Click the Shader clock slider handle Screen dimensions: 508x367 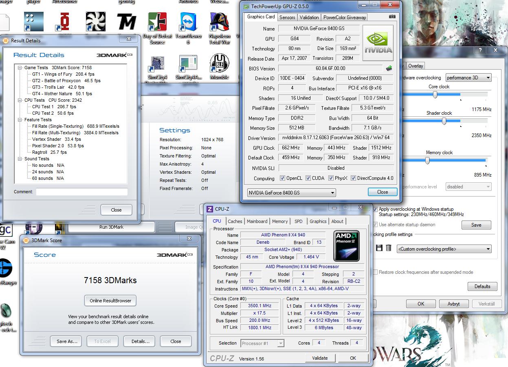pos(444,121)
